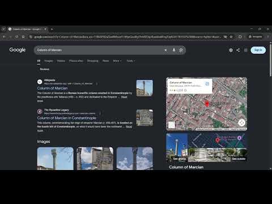
Task: Open the browser home icon
Action: (23, 37)
